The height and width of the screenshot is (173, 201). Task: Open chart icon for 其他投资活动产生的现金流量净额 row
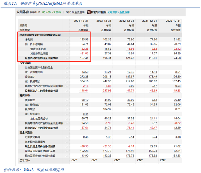[x=67, y=86]
